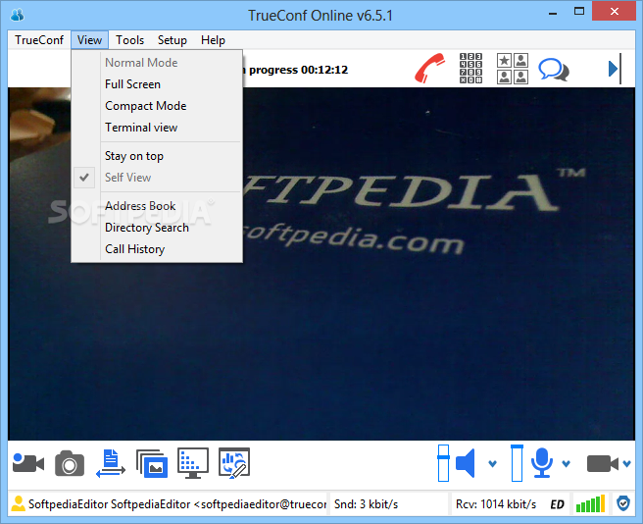The width and height of the screenshot is (643, 524).
Task: Click the yellow user status icon
Action: pos(18,503)
